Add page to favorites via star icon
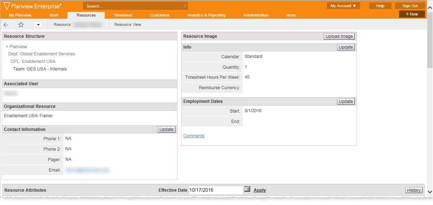 pos(21,24)
